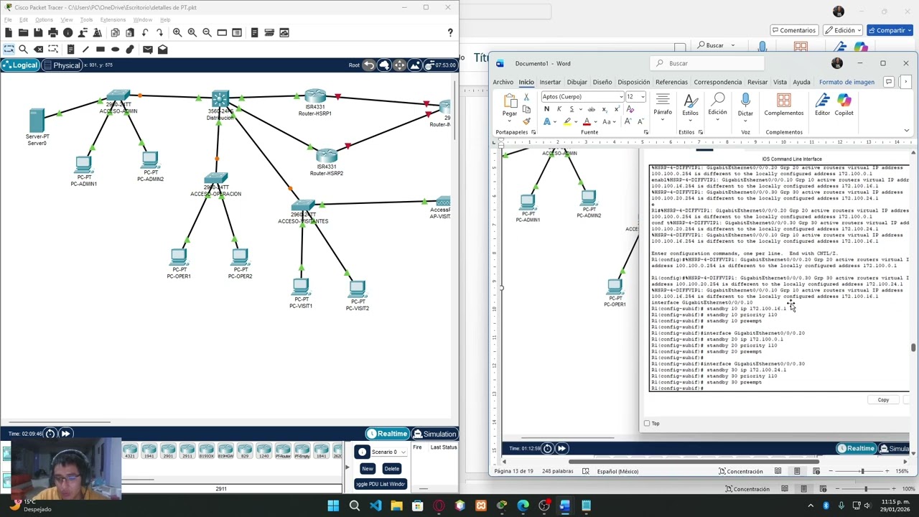Select the Draw Ellipse tool in Packet Tracer

click(115, 49)
